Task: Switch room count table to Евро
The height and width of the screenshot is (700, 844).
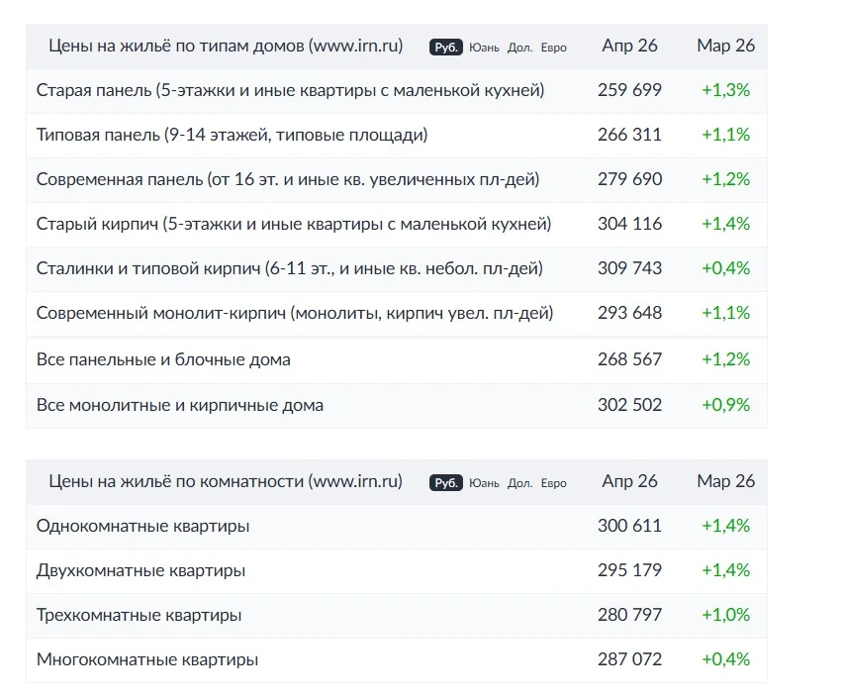Action: coord(553,483)
